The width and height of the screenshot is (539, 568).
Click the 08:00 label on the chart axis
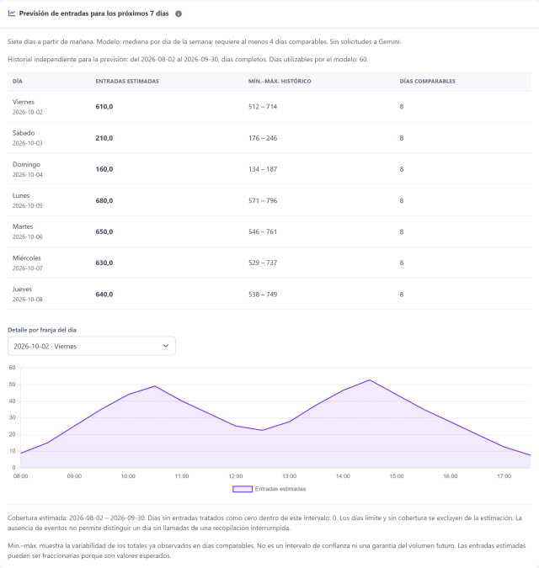click(21, 476)
